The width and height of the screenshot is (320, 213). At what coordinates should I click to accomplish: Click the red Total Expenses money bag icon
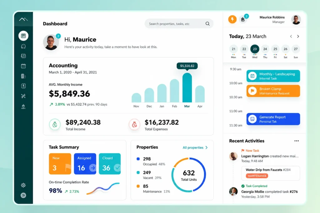134,124
